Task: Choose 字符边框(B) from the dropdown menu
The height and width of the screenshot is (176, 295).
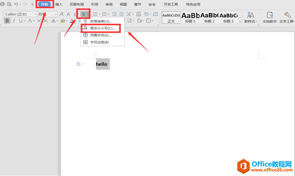Action: pyautogui.click(x=102, y=42)
